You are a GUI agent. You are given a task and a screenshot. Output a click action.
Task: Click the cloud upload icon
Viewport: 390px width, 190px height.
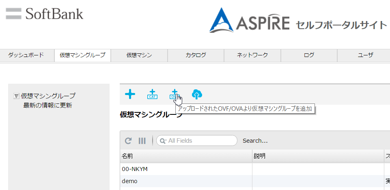(x=197, y=94)
